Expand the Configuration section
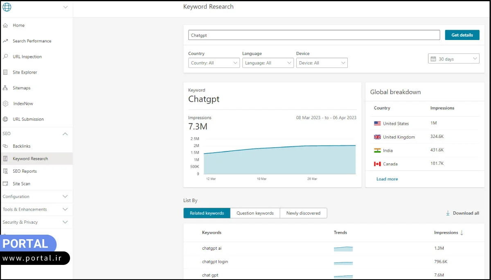491x280 pixels. (x=65, y=196)
